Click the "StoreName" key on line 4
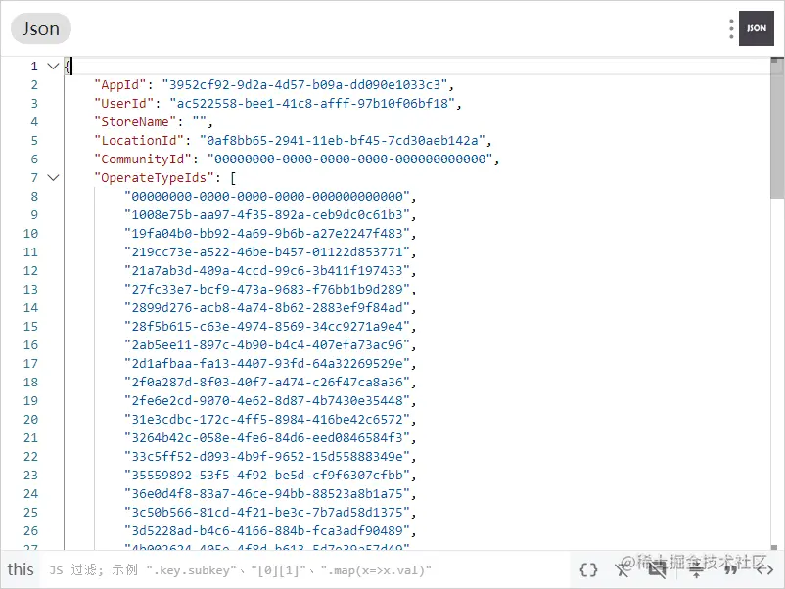This screenshot has width=785, height=589. coord(135,121)
